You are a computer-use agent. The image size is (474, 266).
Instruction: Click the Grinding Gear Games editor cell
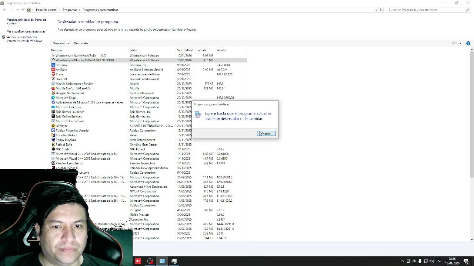pos(144,144)
